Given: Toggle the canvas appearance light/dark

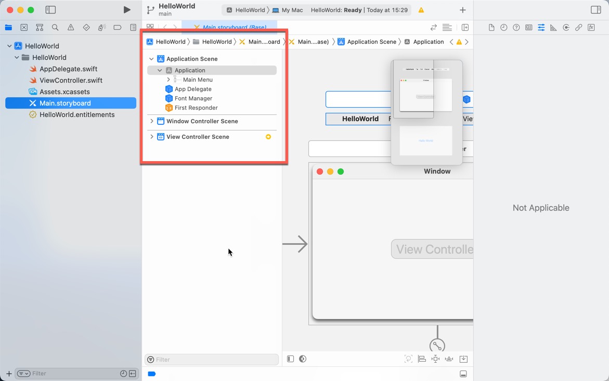Looking at the screenshot, I should coord(303,359).
